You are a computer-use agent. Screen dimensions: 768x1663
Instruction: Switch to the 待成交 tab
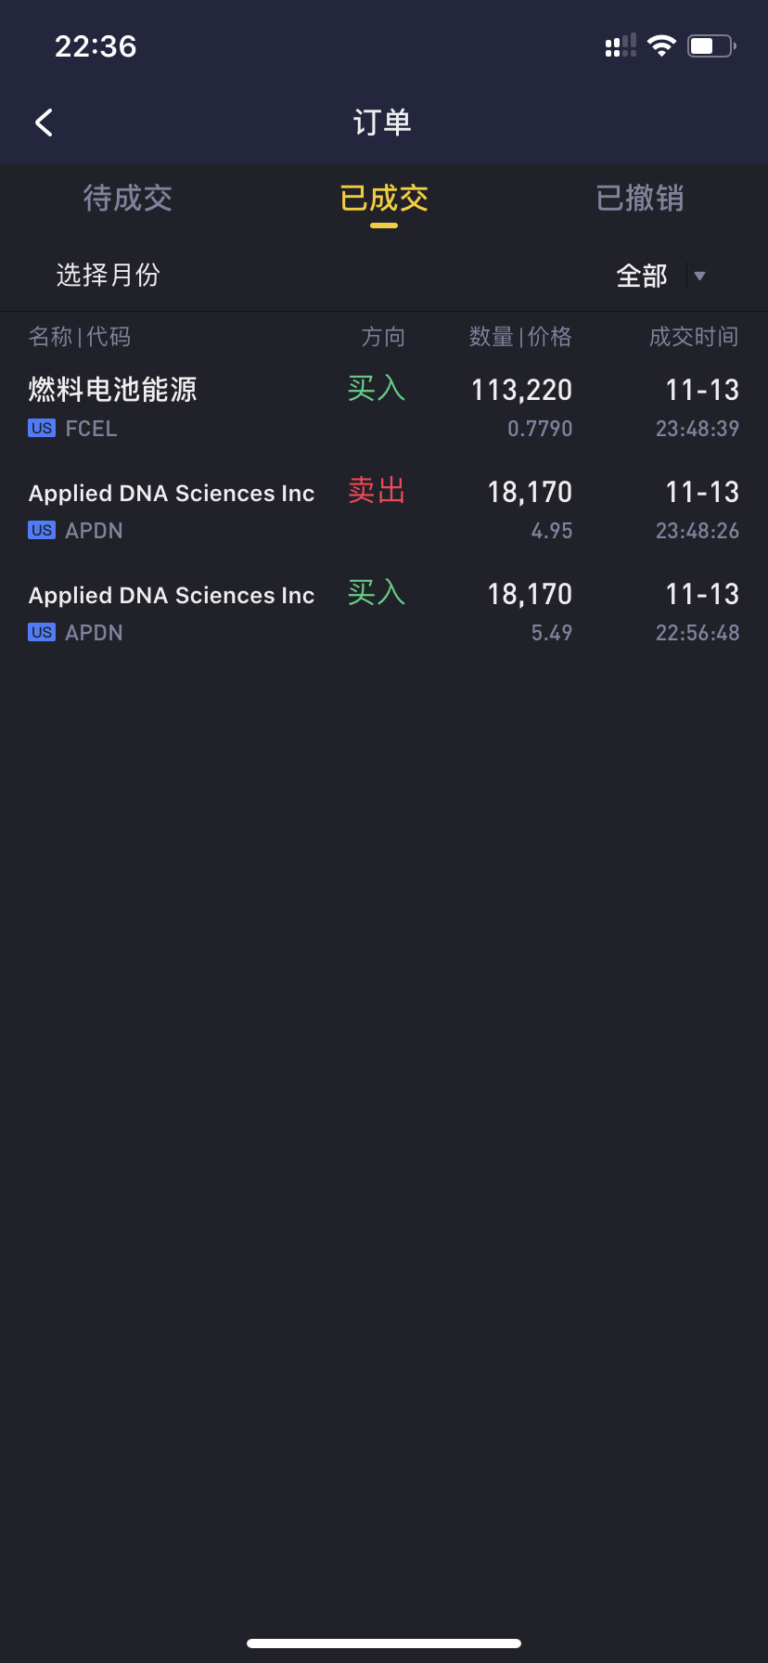pyautogui.click(x=128, y=198)
